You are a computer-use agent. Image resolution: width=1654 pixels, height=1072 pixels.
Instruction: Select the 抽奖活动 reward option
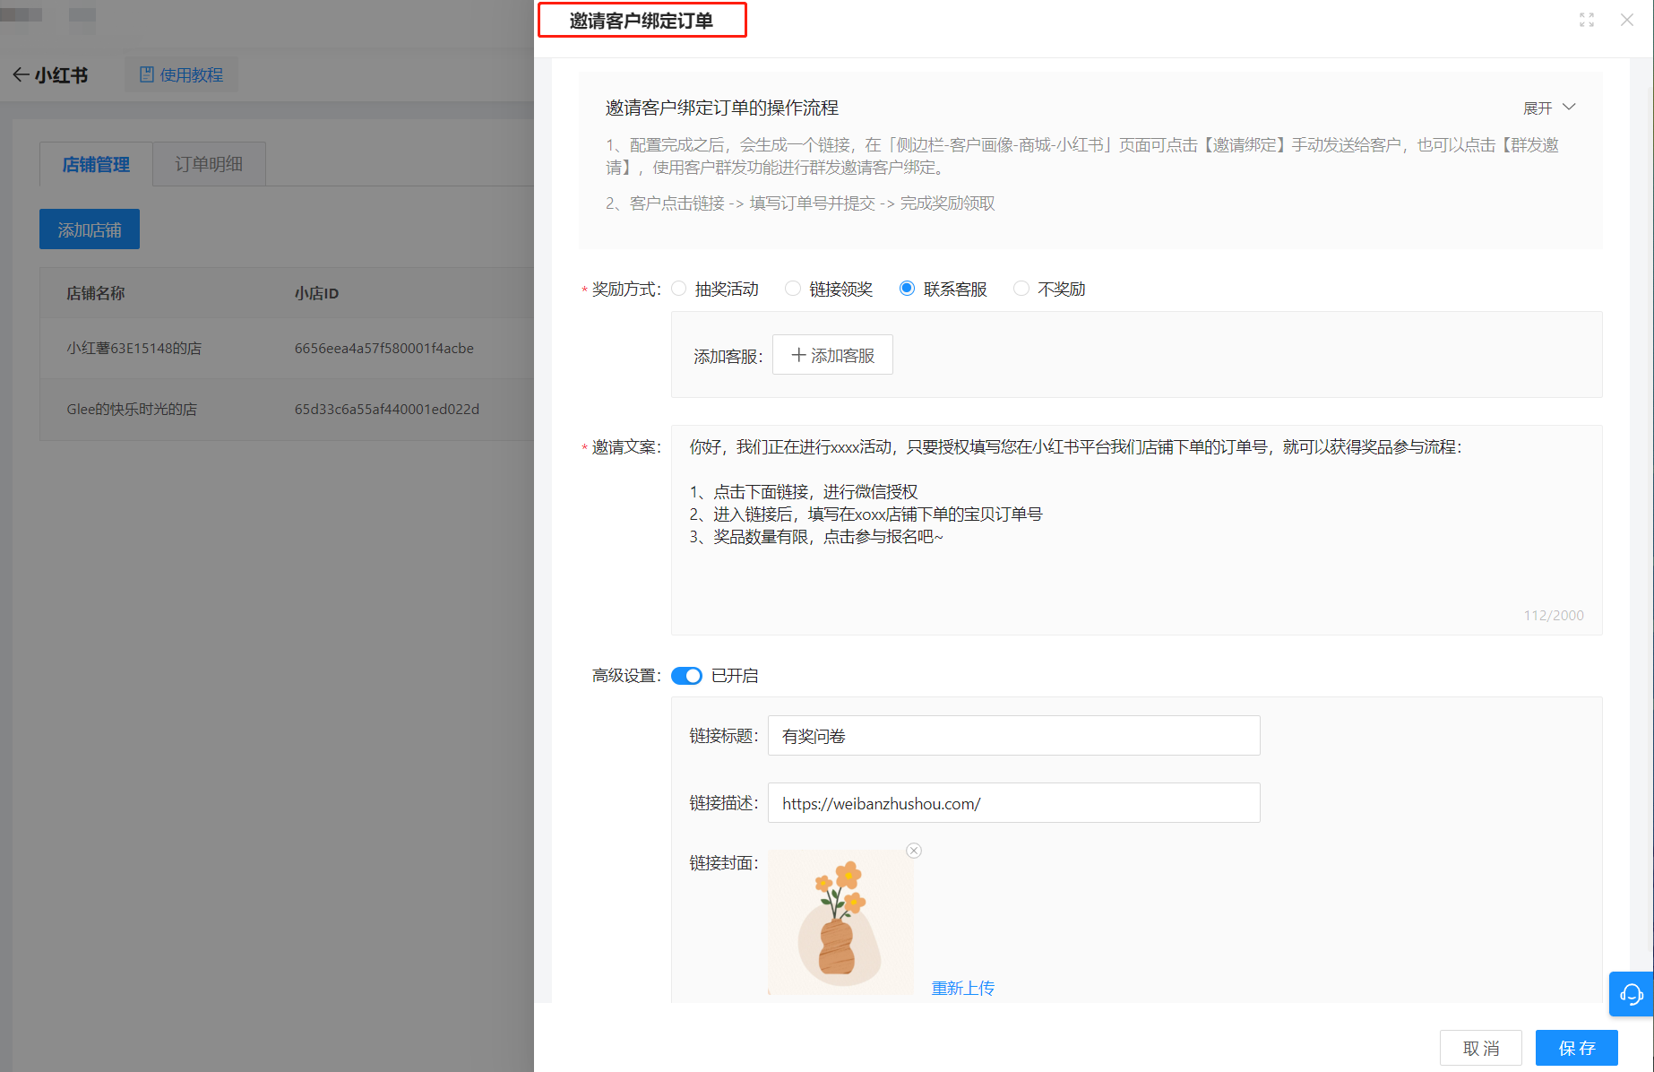[679, 289]
